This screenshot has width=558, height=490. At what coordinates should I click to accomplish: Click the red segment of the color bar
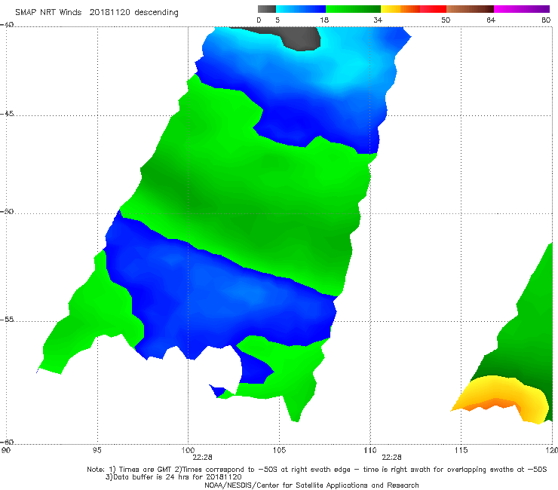click(x=433, y=9)
